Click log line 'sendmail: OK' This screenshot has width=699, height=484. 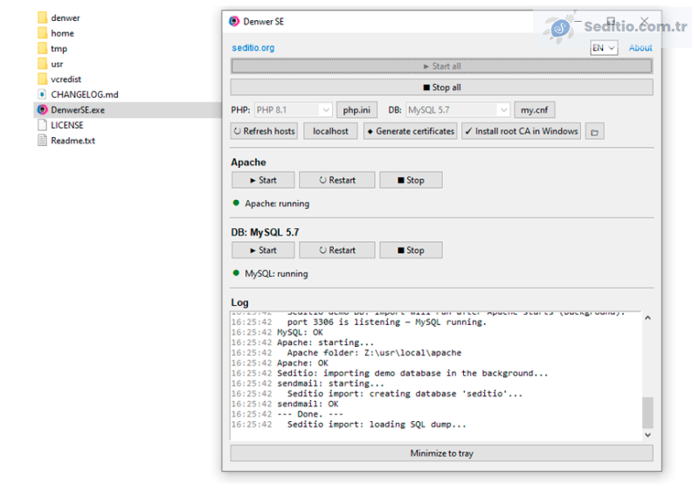(308, 404)
